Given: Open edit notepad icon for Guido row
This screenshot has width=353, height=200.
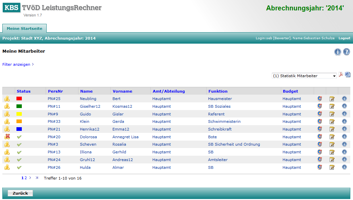Looking at the screenshot, I should [332, 114].
